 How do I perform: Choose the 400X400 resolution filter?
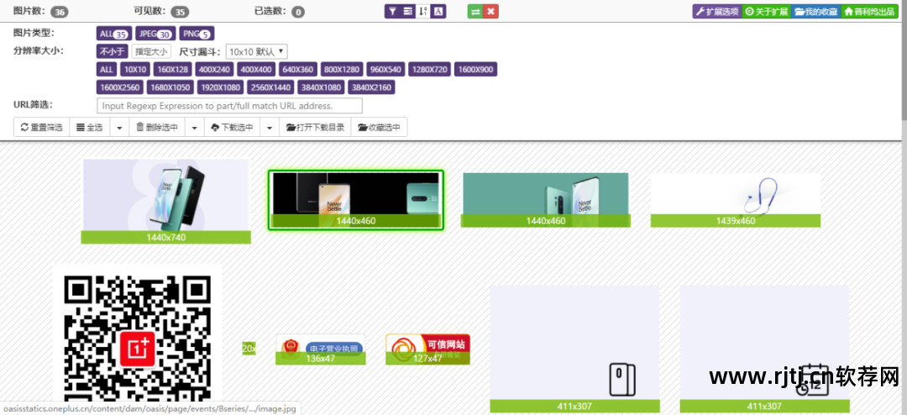click(255, 70)
